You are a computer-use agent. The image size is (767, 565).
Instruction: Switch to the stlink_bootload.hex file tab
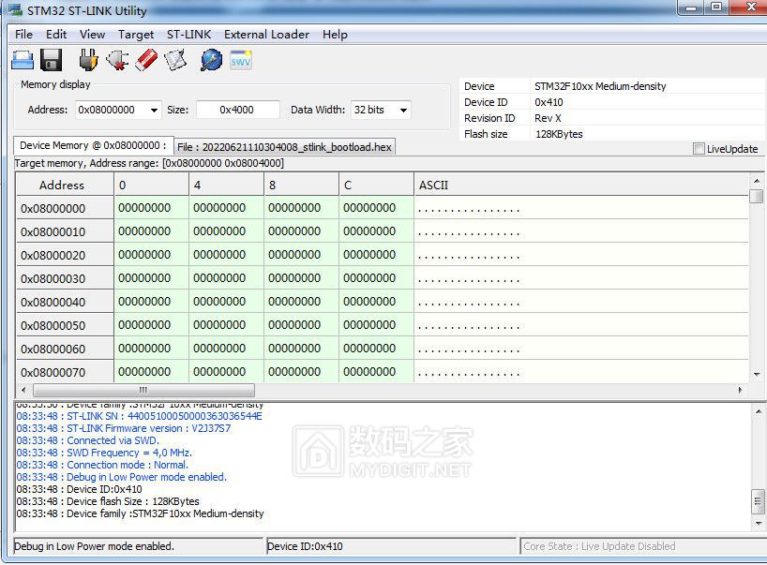point(284,147)
